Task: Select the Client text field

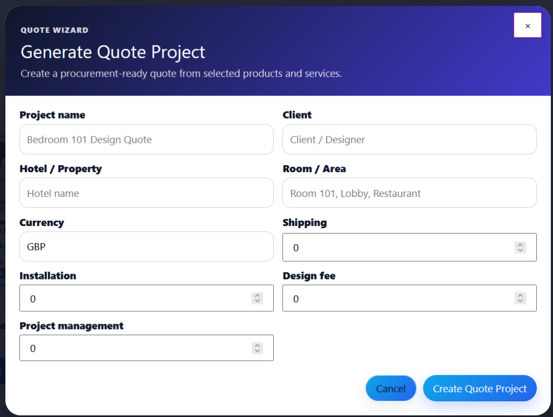Action: (x=409, y=140)
